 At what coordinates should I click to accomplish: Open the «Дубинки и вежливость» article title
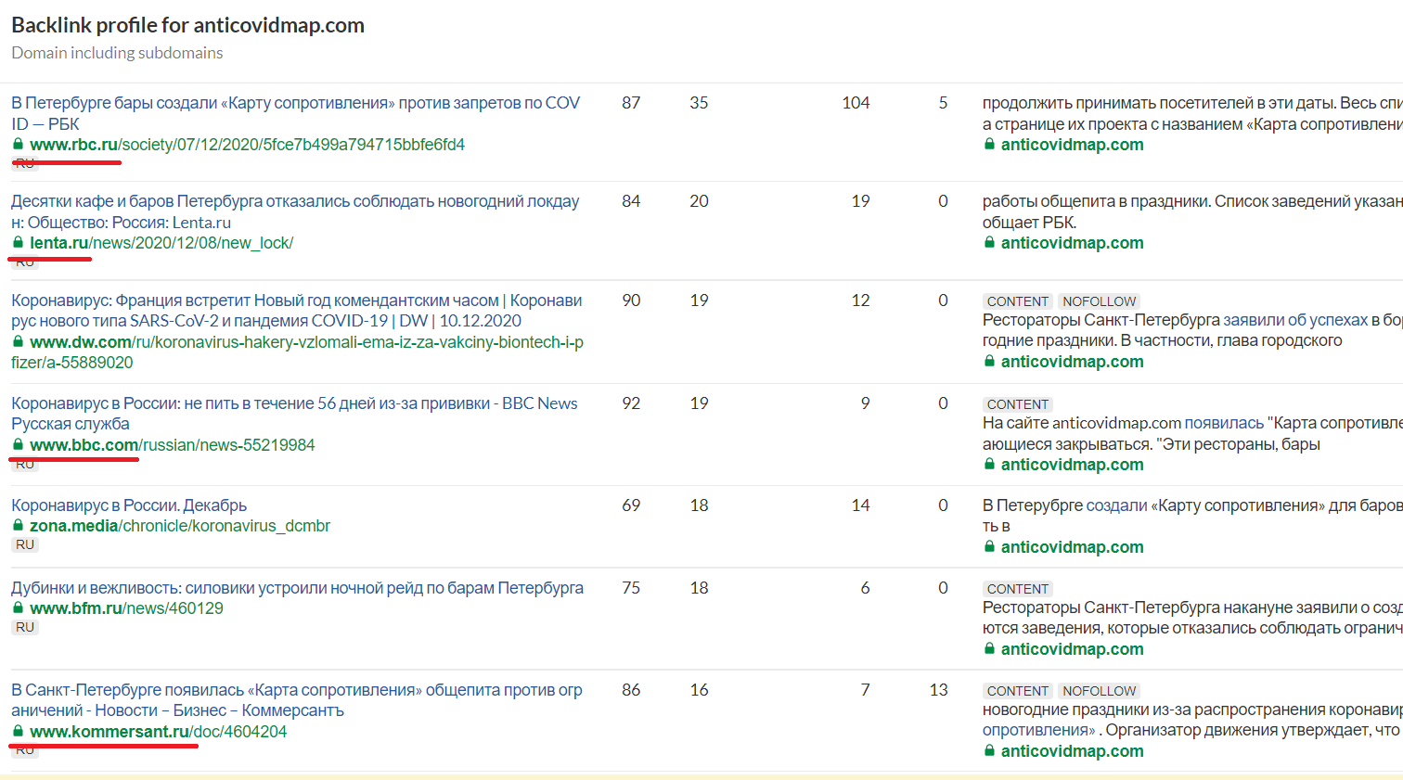(297, 588)
